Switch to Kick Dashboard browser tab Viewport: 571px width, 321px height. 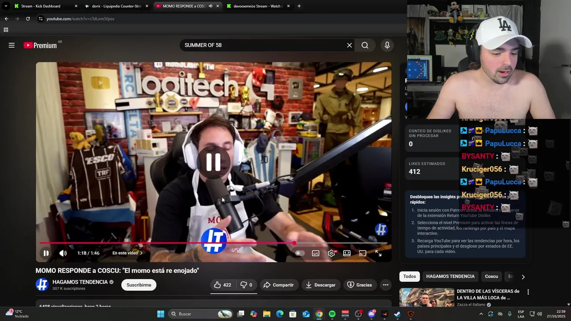(x=46, y=6)
